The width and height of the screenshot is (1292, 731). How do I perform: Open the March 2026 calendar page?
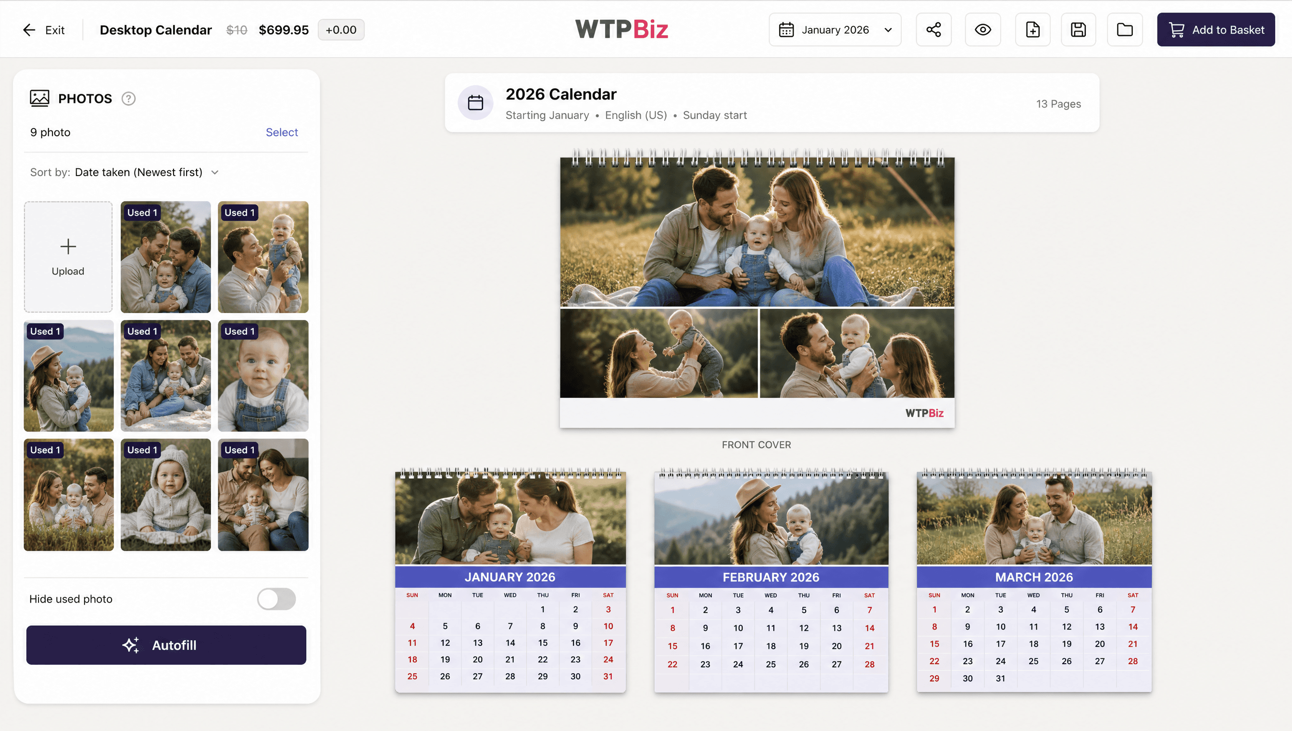(x=1033, y=580)
